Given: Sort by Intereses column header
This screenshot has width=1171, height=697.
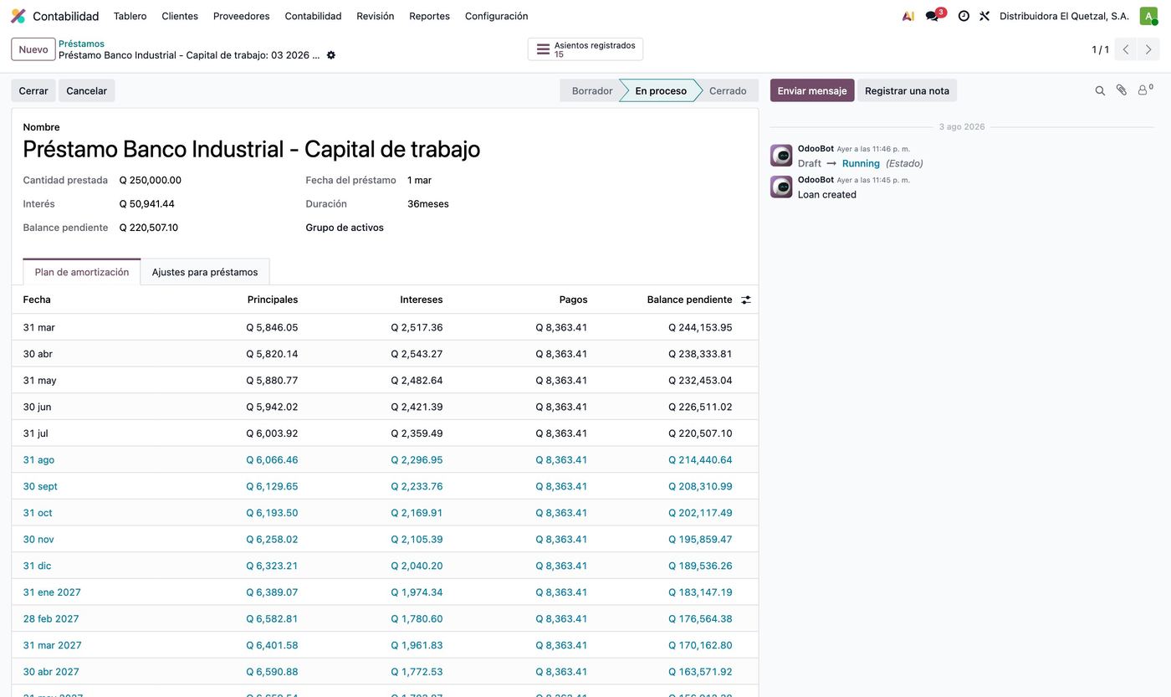Looking at the screenshot, I should tap(422, 300).
